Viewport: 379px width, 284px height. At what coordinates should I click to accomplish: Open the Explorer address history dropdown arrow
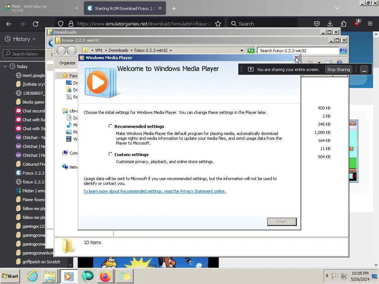click(x=242, y=50)
